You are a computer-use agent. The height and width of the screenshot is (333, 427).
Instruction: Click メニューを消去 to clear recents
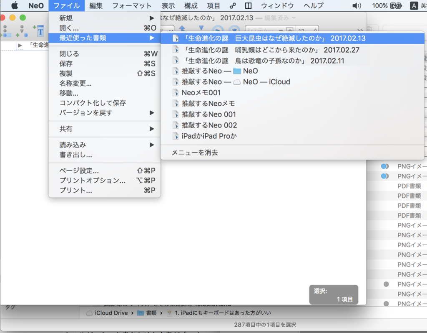point(292,153)
